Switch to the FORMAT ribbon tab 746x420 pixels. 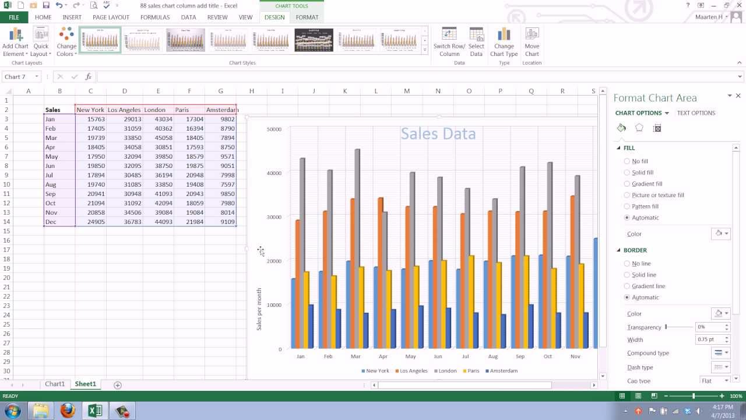pyautogui.click(x=307, y=17)
